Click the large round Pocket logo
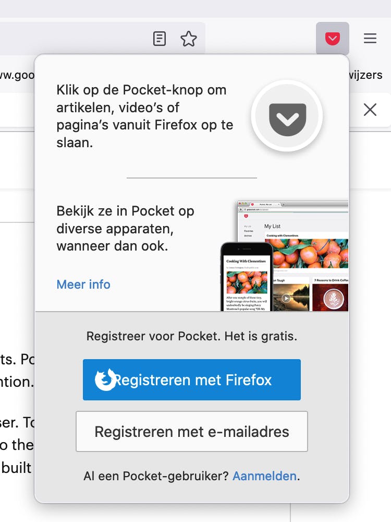The width and height of the screenshot is (391, 522). pyautogui.click(x=287, y=116)
